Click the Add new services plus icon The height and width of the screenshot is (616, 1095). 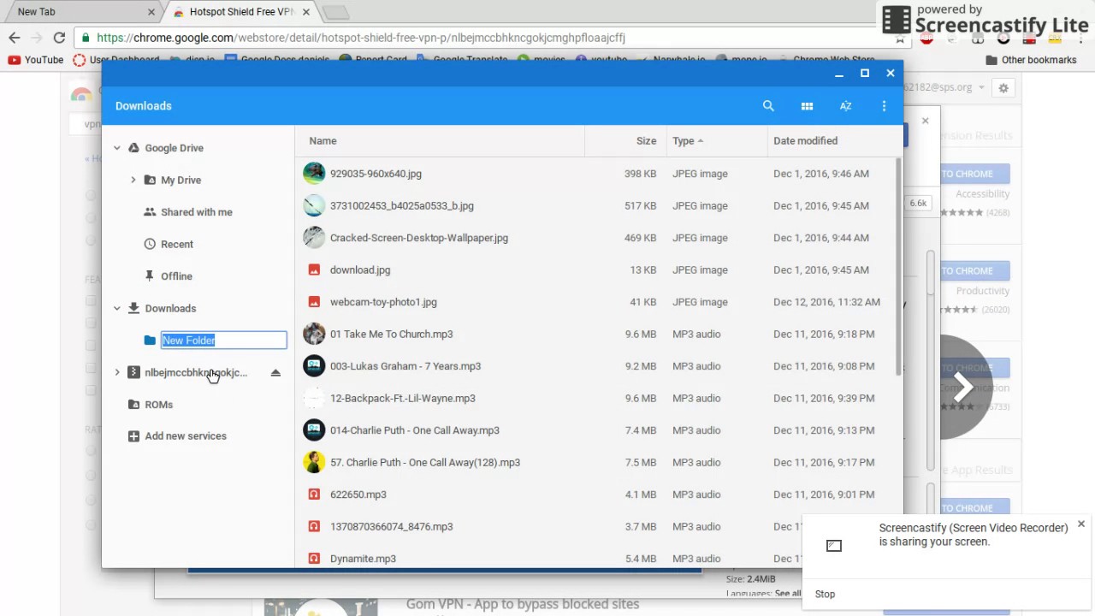(133, 436)
